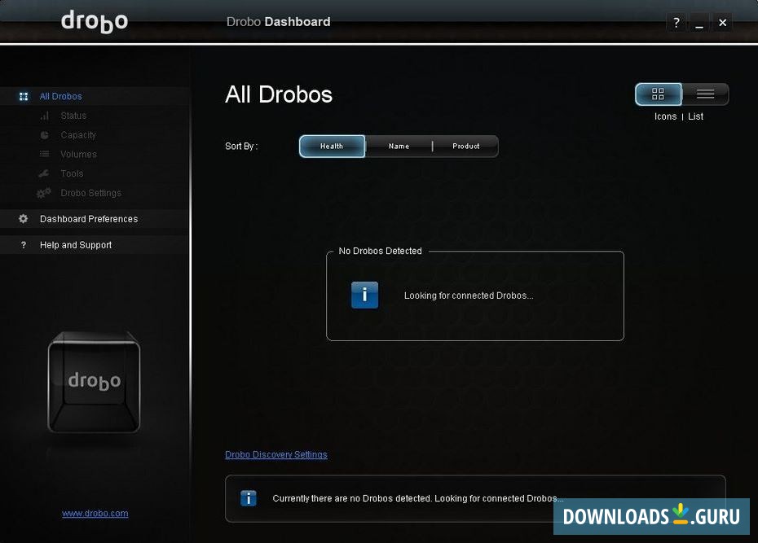Sort Drobos by Product
758x543 pixels.
466,147
